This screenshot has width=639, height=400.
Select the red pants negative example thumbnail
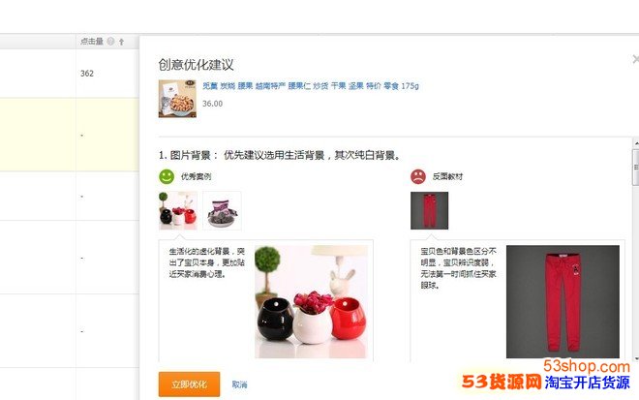(x=430, y=210)
